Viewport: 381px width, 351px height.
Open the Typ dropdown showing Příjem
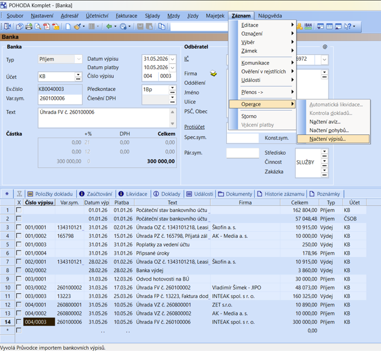point(78,60)
